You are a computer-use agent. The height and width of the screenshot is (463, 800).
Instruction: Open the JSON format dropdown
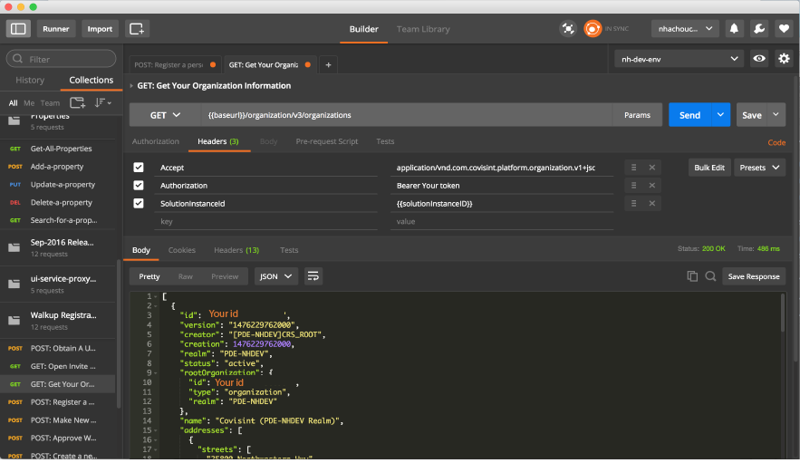276,276
